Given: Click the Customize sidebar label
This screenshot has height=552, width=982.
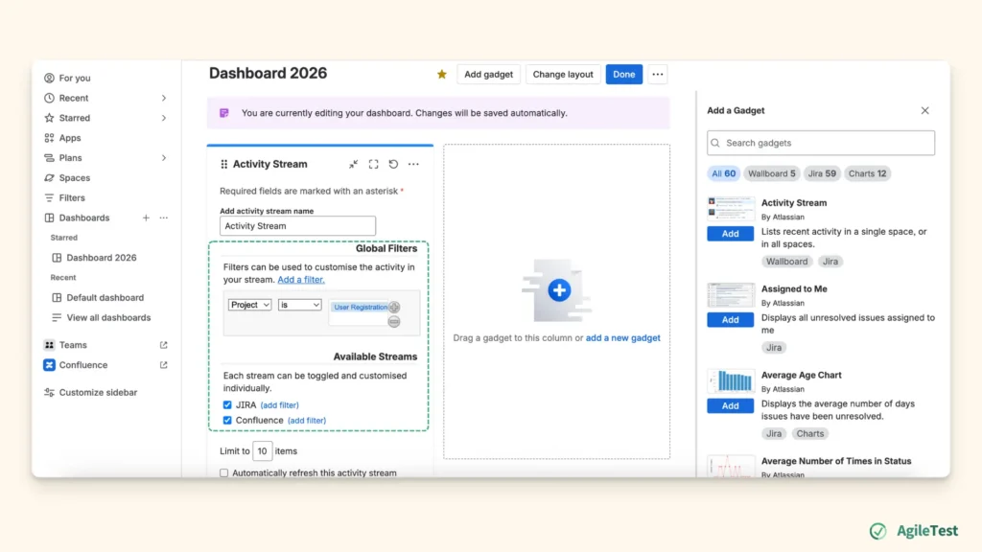Looking at the screenshot, I should click(x=98, y=392).
